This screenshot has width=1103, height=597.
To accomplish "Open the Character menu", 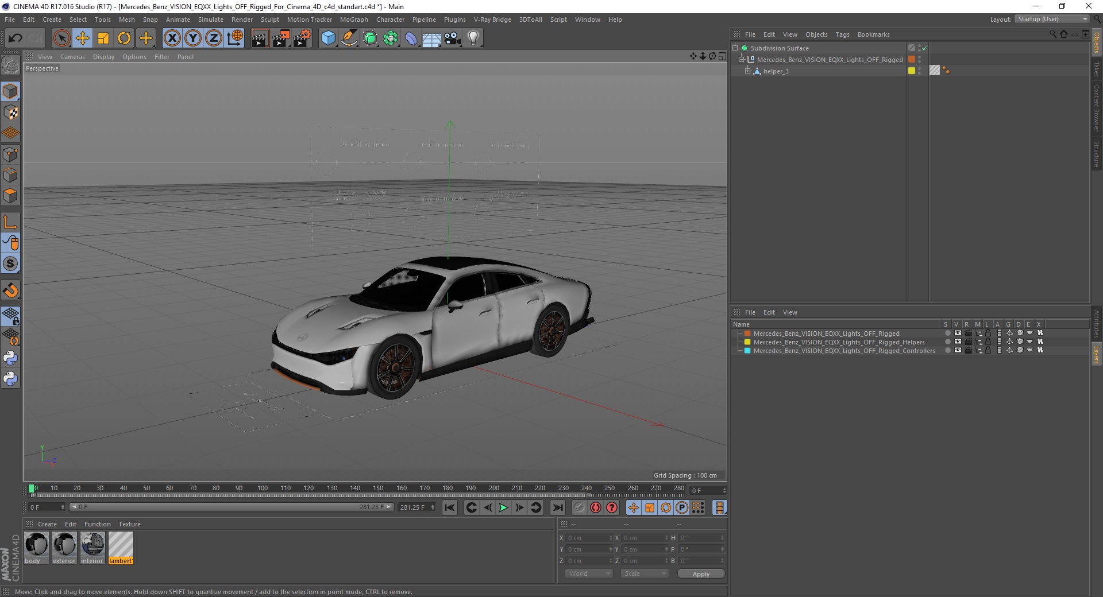I will coord(390,20).
